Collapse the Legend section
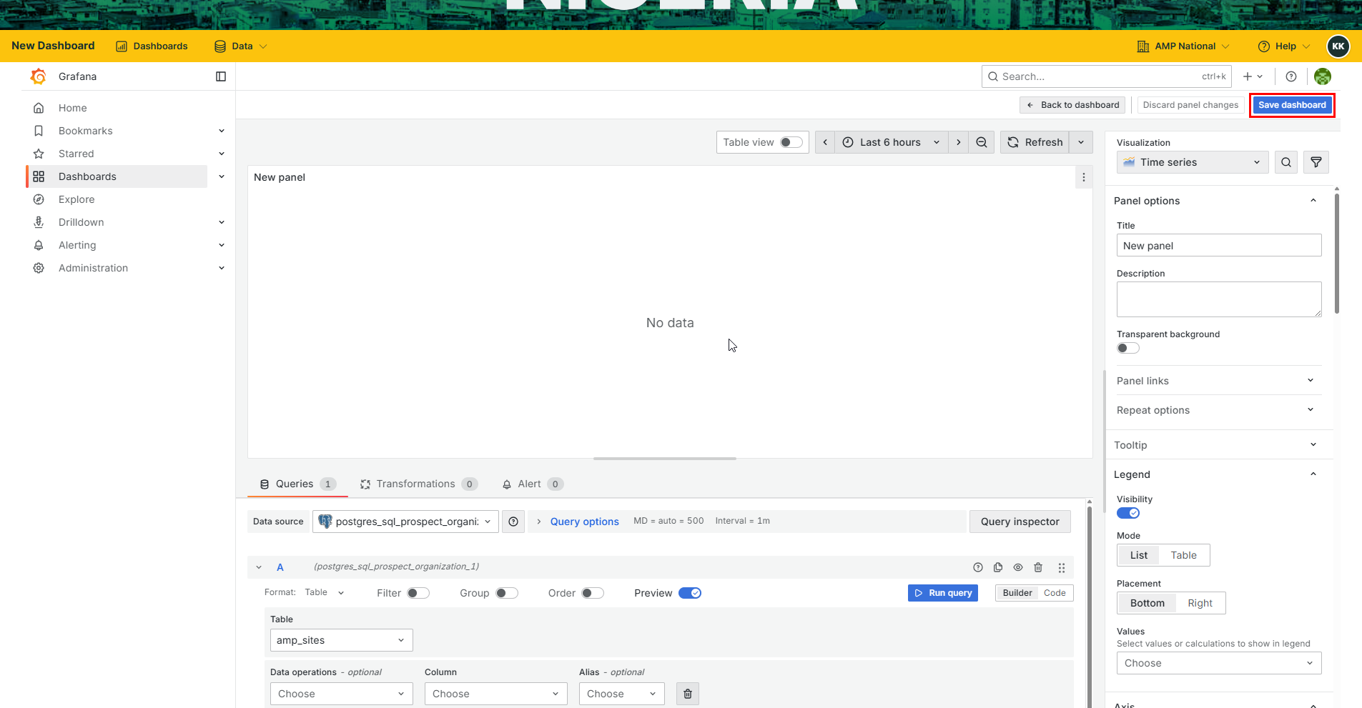 [1313, 474]
